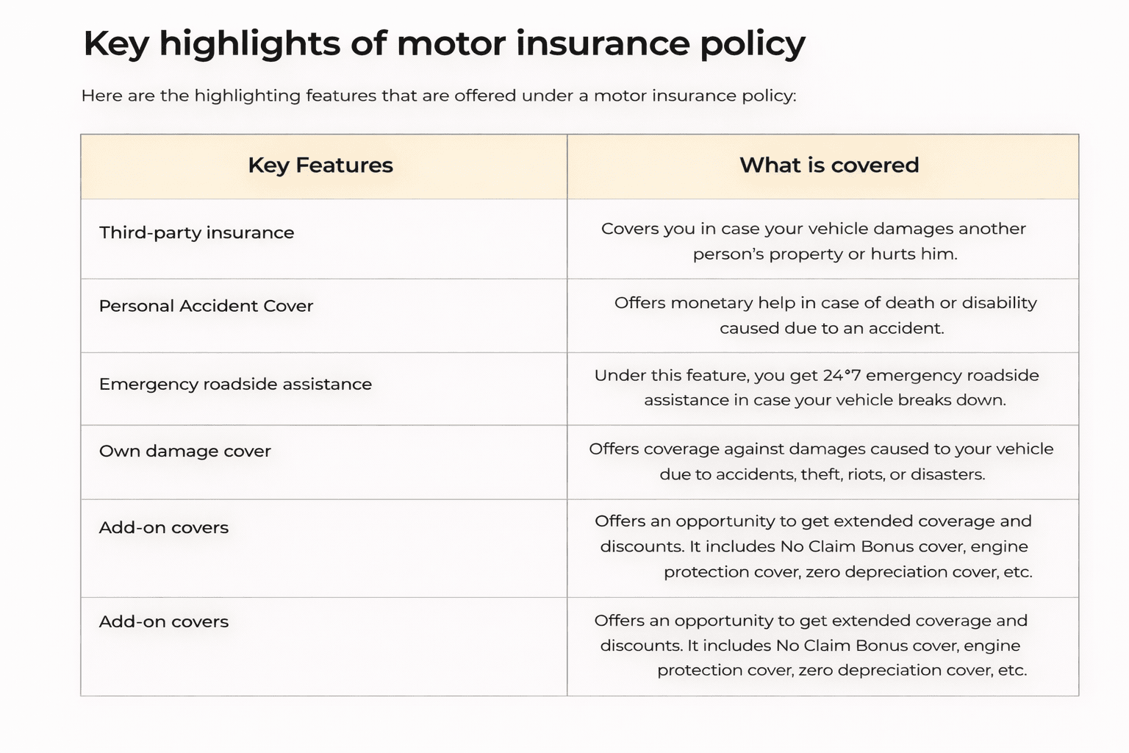This screenshot has height=753, width=1129.
Task: Select the 'Key Features' column header
Action: [320, 165]
